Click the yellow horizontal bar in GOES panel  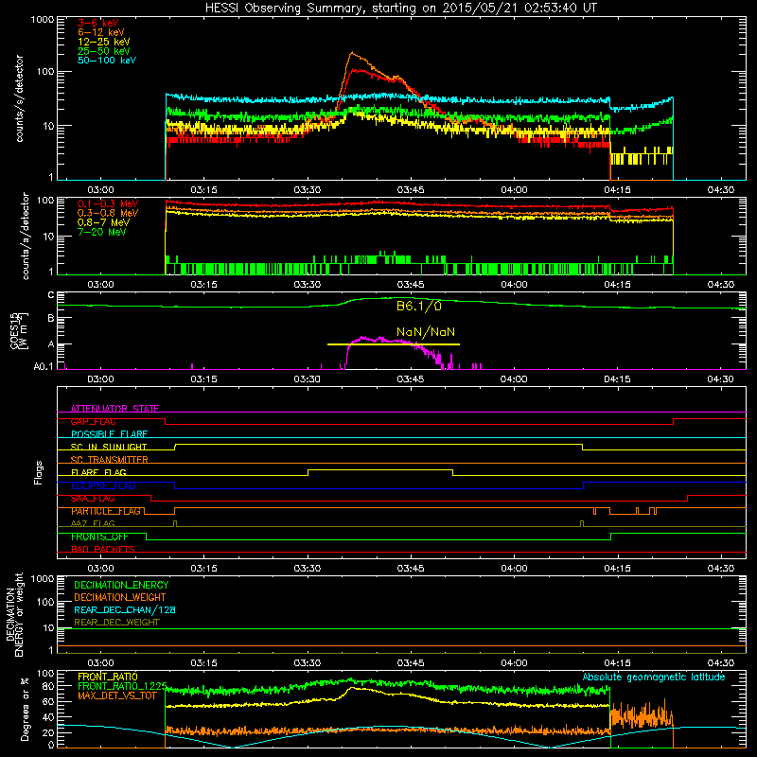[394, 344]
